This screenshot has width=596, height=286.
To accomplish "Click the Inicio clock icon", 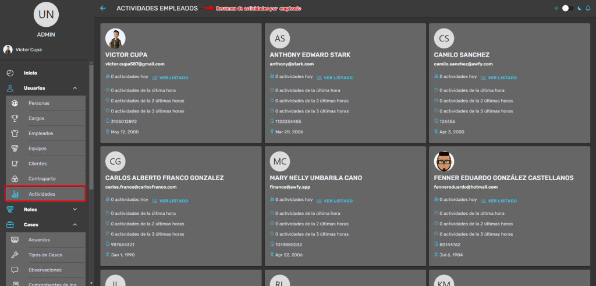I will 10,73.
